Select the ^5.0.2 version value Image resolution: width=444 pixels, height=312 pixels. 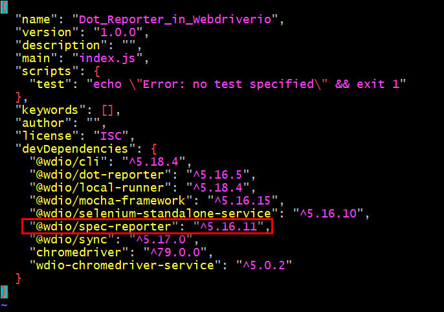pos(264,265)
